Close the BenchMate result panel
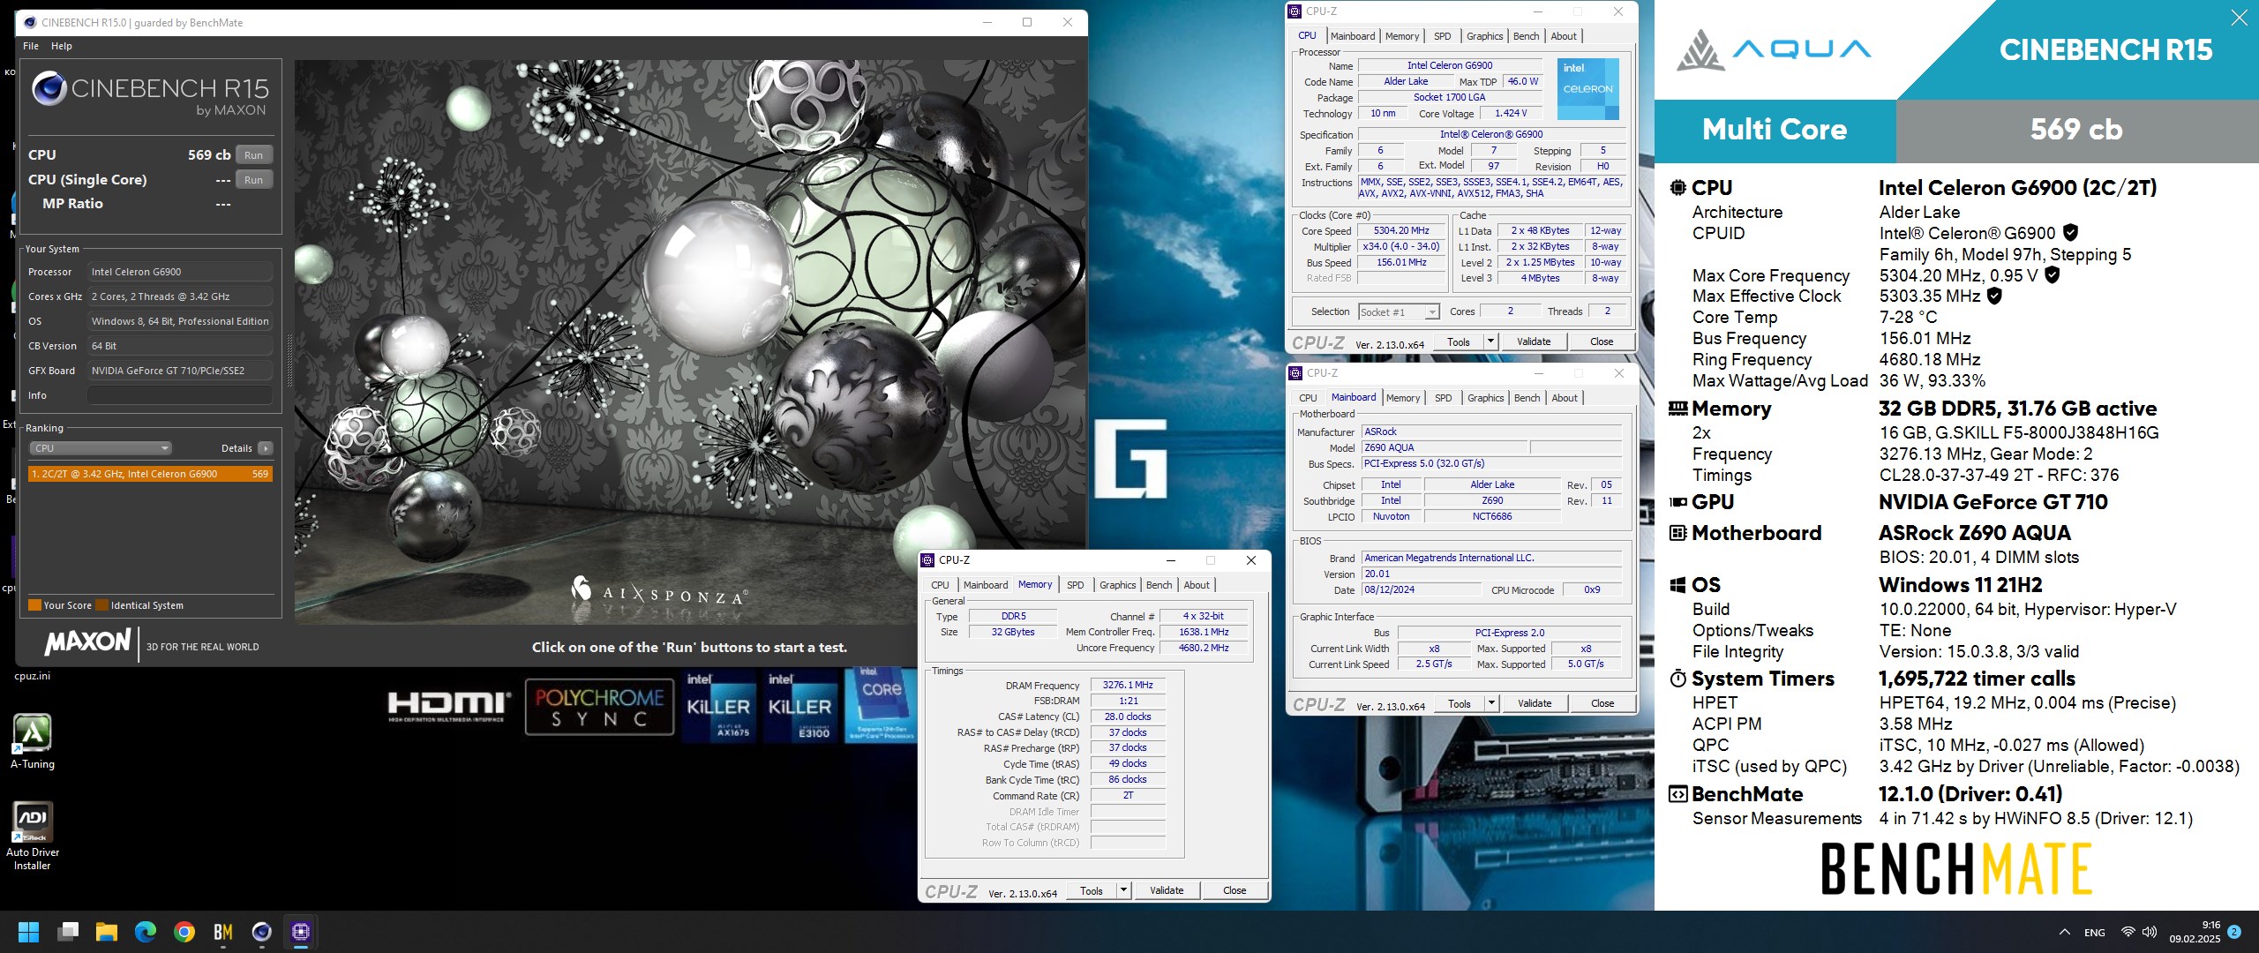The height and width of the screenshot is (953, 2259). [2239, 18]
